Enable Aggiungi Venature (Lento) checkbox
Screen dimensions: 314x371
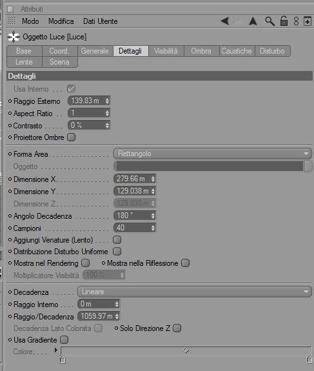[x=117, y=239]
